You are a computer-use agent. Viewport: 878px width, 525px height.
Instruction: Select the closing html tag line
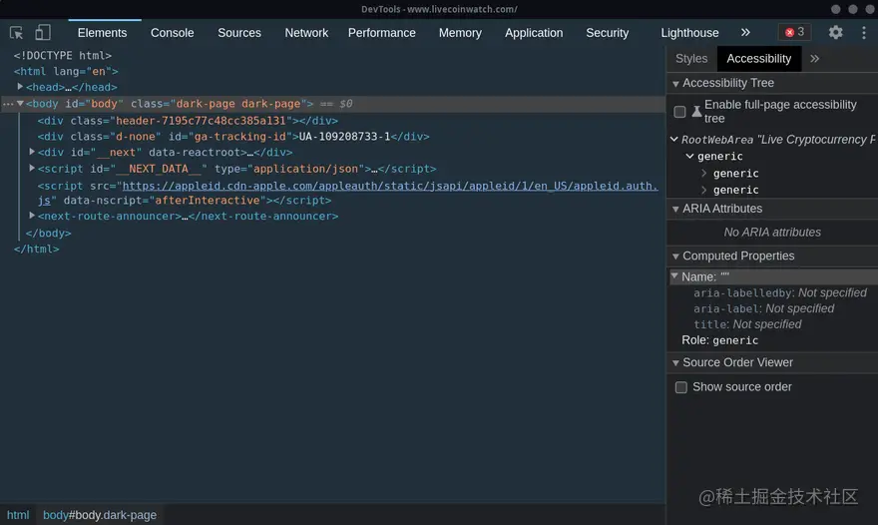click(36, 249)
